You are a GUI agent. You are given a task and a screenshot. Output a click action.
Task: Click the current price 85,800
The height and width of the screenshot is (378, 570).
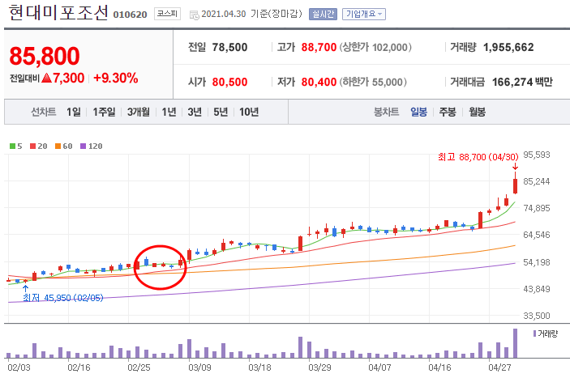(45, 56)
